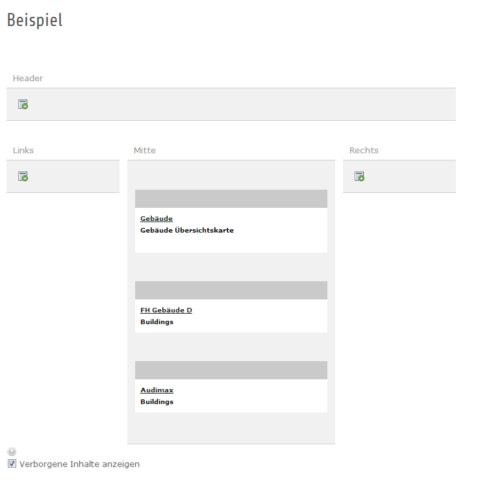Open the 'Gebäude' content element link
The width and height of the screenshot is (480, 480).
point(157,219)
